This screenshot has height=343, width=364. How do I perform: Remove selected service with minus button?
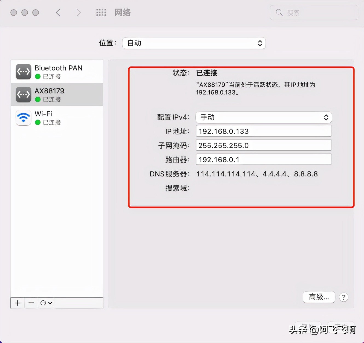pos(31,303)
